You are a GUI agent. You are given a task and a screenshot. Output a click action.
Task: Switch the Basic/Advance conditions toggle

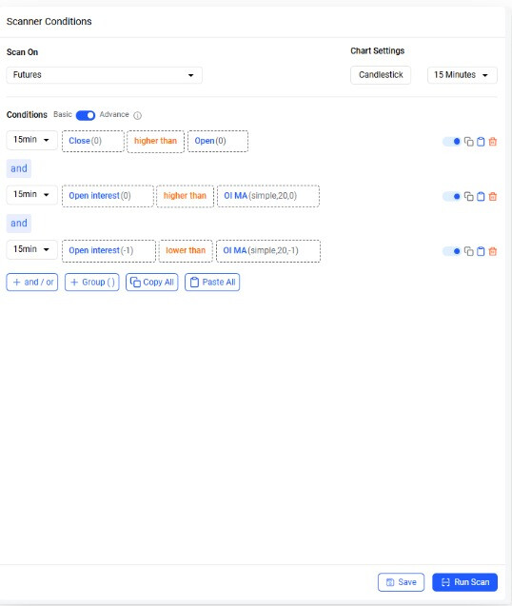(86, 115)
